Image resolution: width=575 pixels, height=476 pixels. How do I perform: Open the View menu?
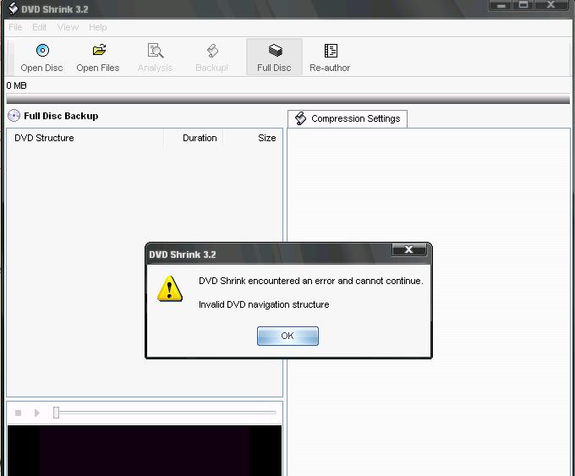(68, 27)
